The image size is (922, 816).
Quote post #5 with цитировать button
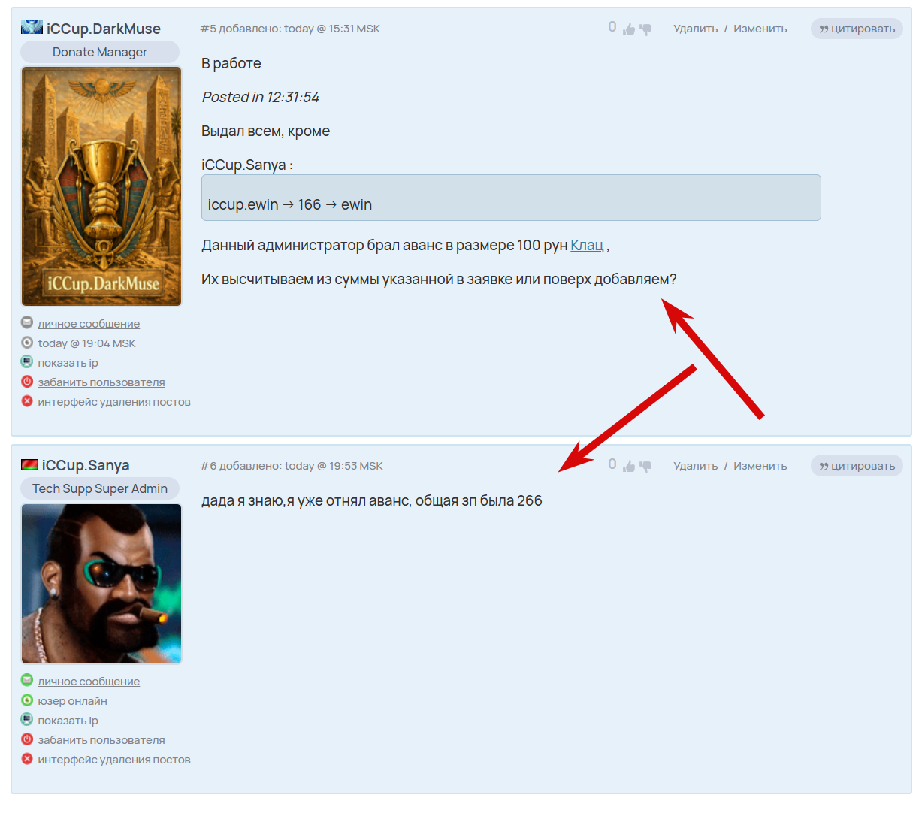click(857, 29)
